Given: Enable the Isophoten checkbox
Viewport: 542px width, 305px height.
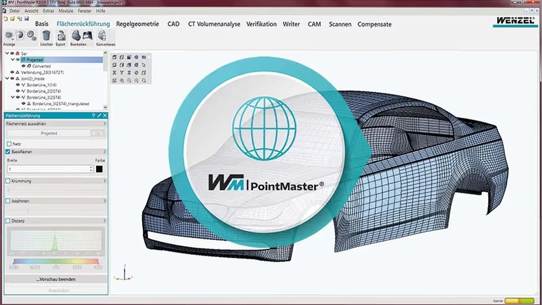Looking at the screenshot, I should 8,201.
